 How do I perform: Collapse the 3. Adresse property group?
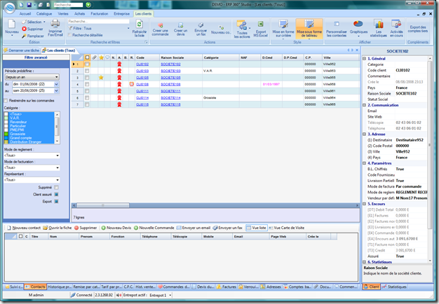click(364, 134)
